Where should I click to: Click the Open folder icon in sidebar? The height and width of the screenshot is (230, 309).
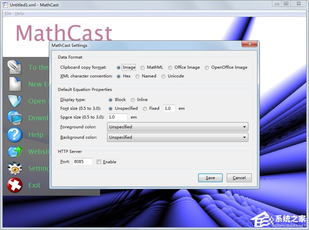tap(14, 101)
